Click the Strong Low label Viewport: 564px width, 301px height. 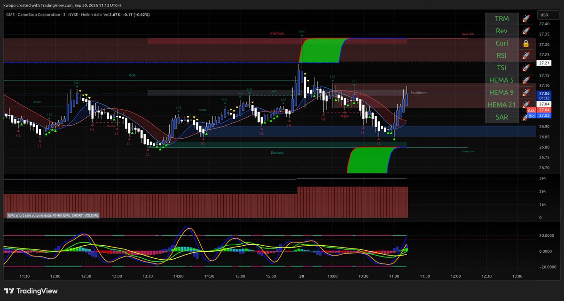pos(468,151)
